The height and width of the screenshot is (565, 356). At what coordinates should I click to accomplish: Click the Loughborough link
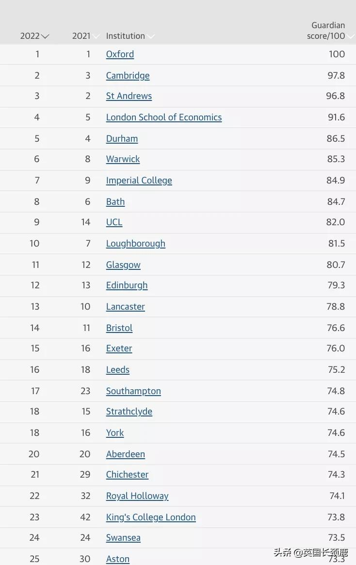135,243
